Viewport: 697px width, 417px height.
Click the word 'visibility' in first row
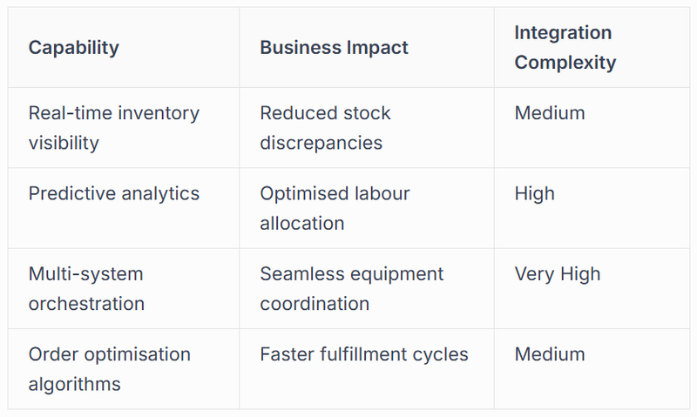pyautogui.click(x=64, y=143)
